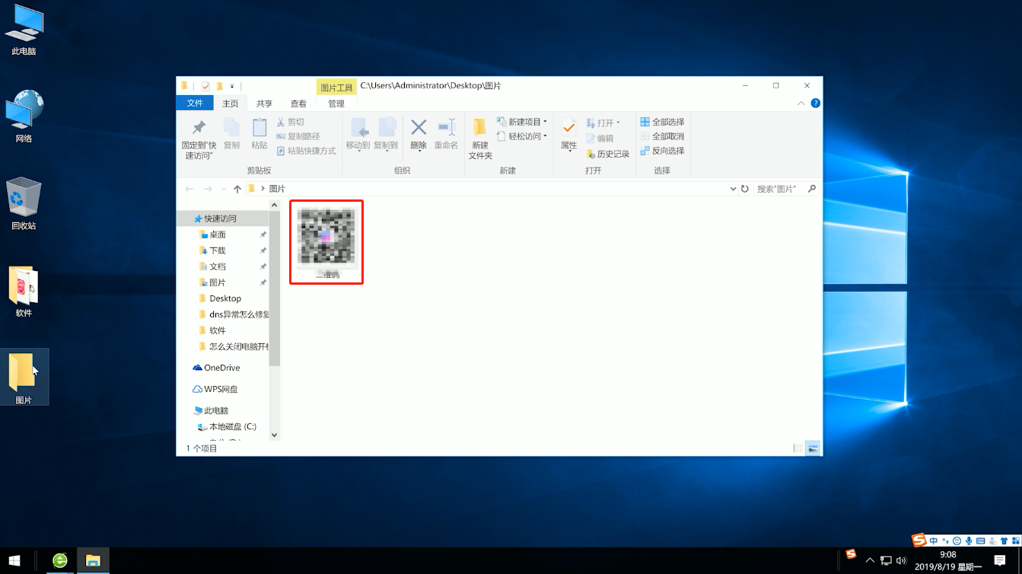
Task: Click 反向选择 (invert selection)
Action: tap(662, 151)
